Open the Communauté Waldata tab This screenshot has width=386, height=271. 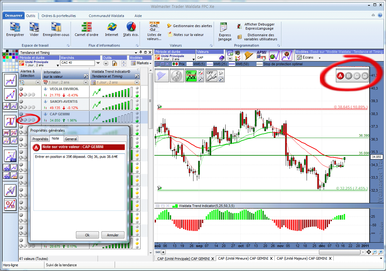107,16
